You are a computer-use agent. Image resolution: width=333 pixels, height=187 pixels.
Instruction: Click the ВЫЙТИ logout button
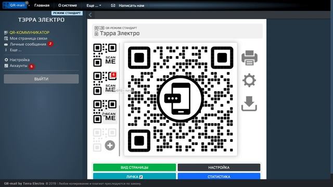point(41,79)
